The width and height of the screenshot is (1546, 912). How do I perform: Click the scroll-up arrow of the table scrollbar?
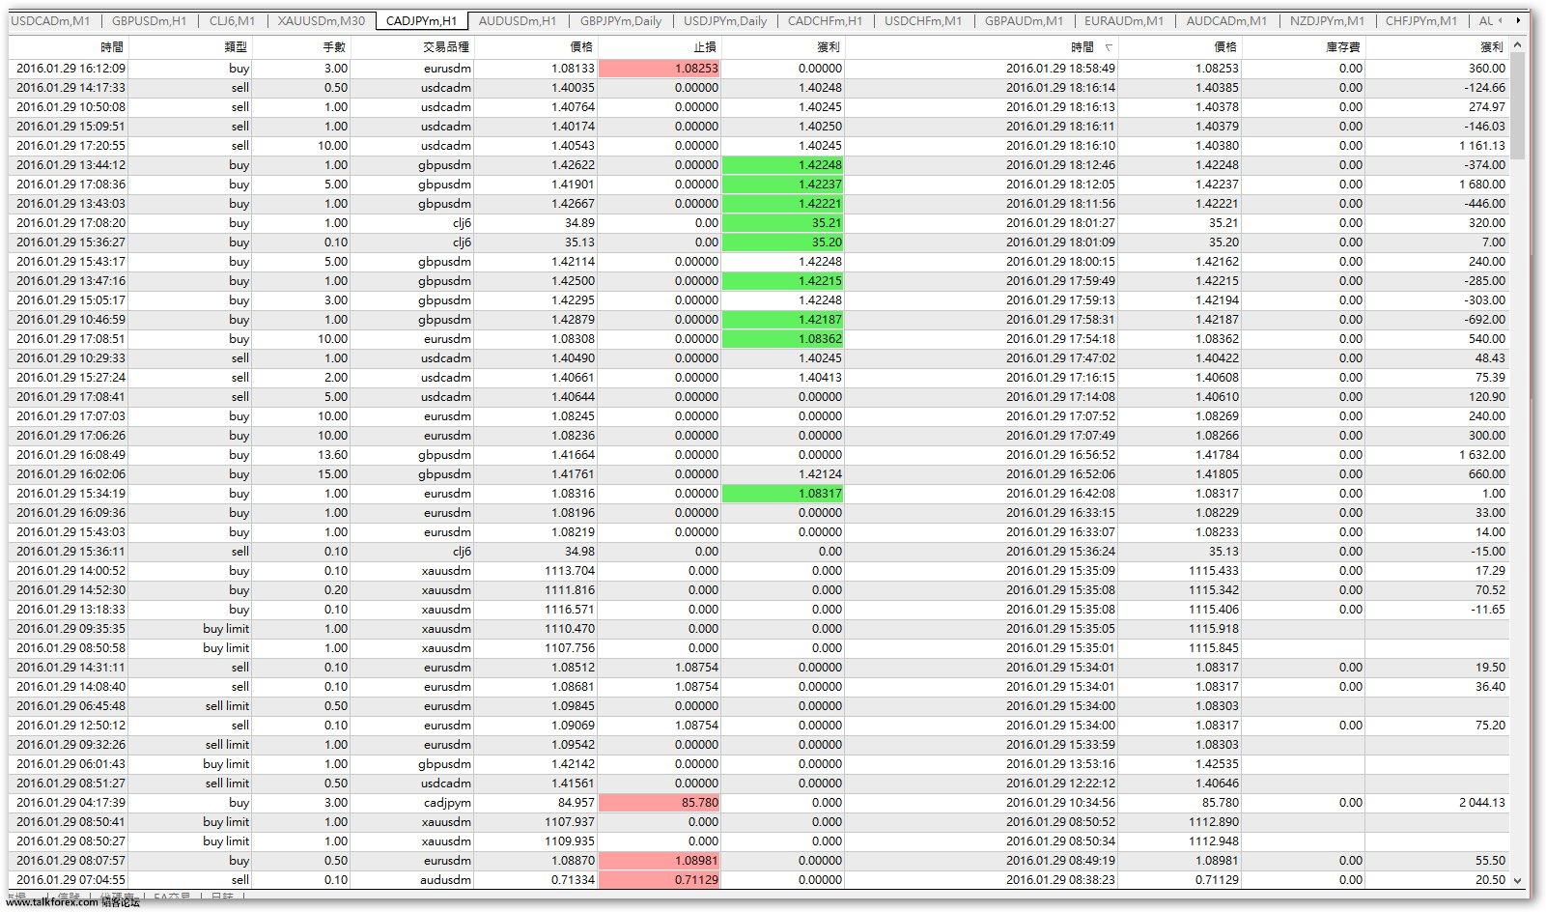click(1517, 45)
